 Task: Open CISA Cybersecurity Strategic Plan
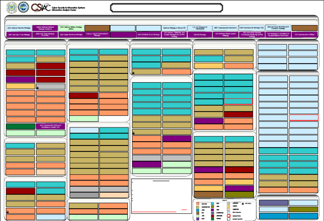tap(251, 28)
